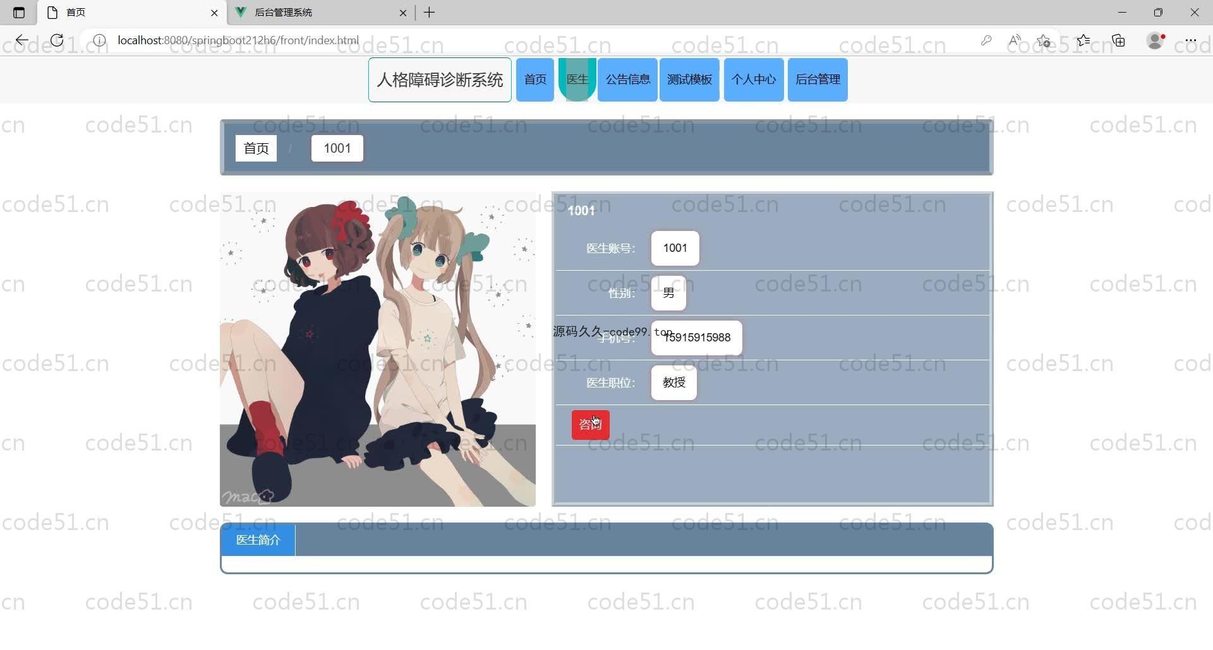
Task: Click the 1001 heading in detail panel
Action: click(x=581, y=211)
